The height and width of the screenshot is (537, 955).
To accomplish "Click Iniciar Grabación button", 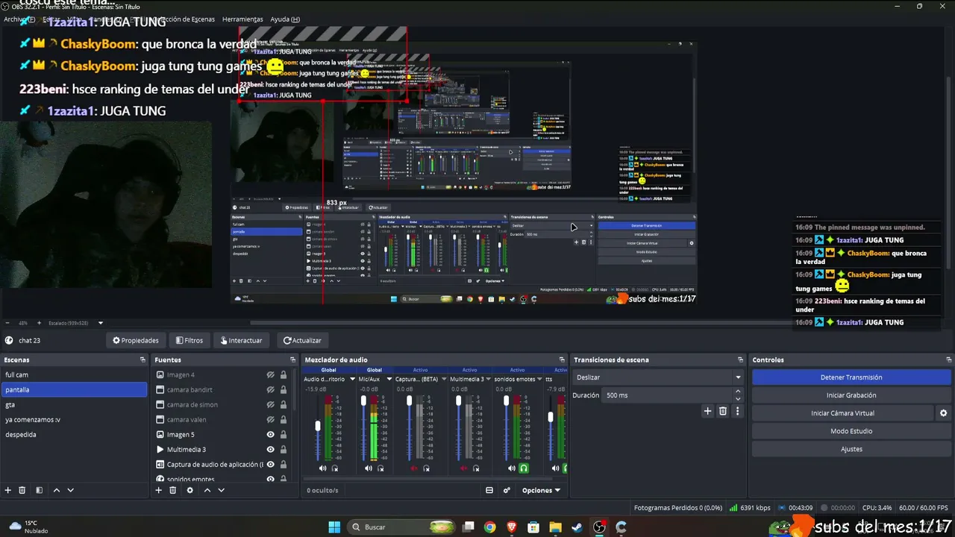I will tap(851, 395).
